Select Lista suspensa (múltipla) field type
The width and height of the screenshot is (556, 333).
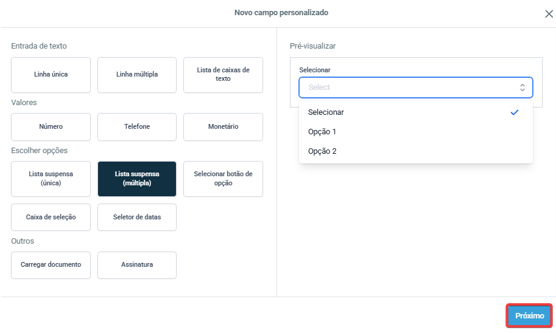(x=137, y=179)
